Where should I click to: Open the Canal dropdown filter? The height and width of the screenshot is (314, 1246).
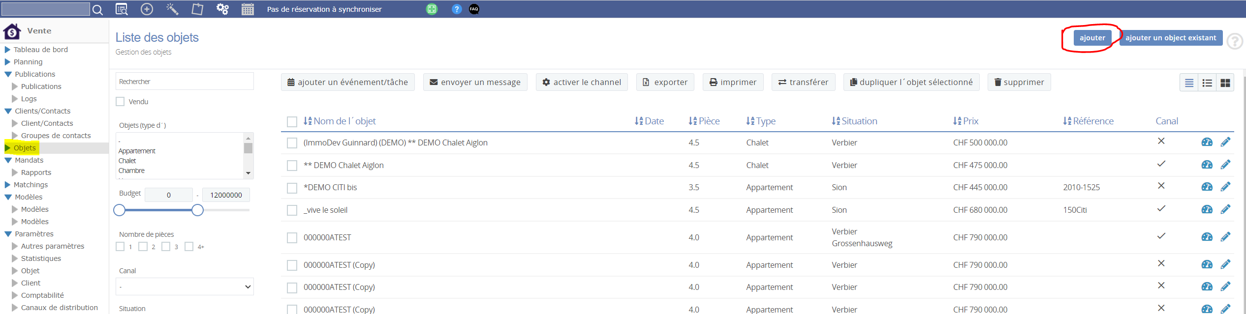pyautogui.click(x=185, y=287)
